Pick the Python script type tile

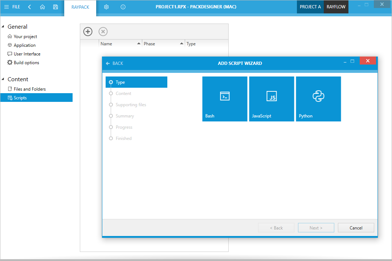[318, 99]
